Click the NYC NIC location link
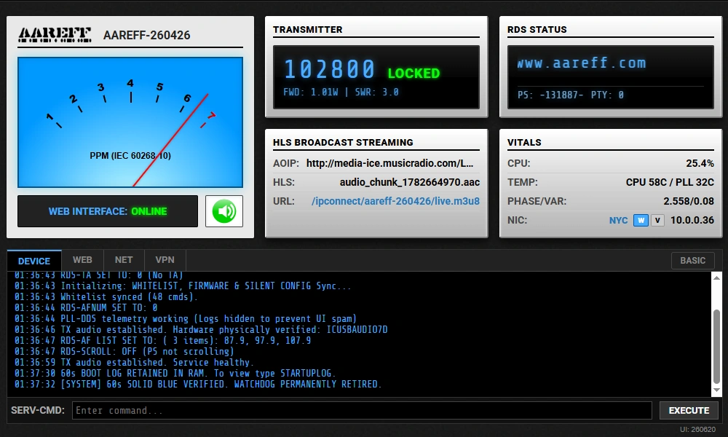This screenshot has width=728, height=437. 618,220
